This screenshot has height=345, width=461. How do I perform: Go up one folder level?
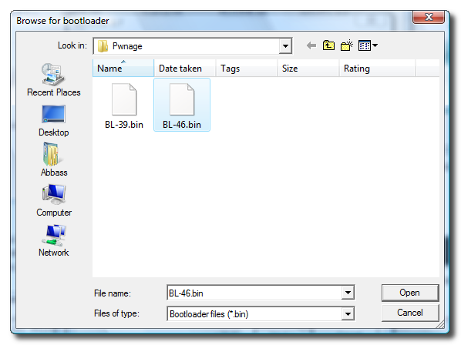point(328,45)
